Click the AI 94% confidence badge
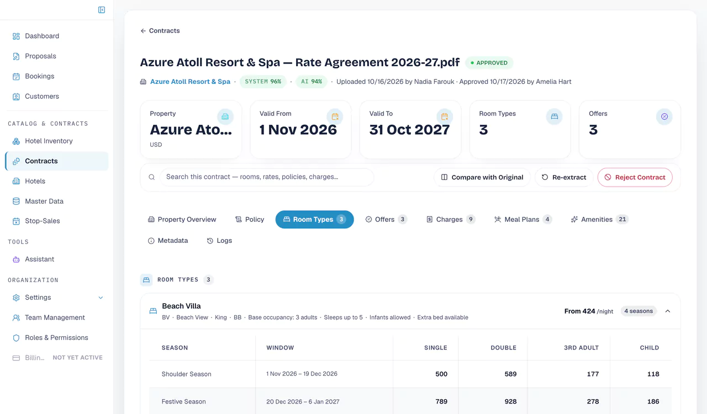 click(x=312, y=82)
